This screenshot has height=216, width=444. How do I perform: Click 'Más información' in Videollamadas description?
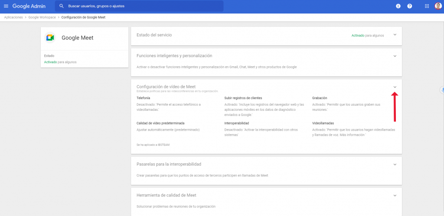pos(352,135)
